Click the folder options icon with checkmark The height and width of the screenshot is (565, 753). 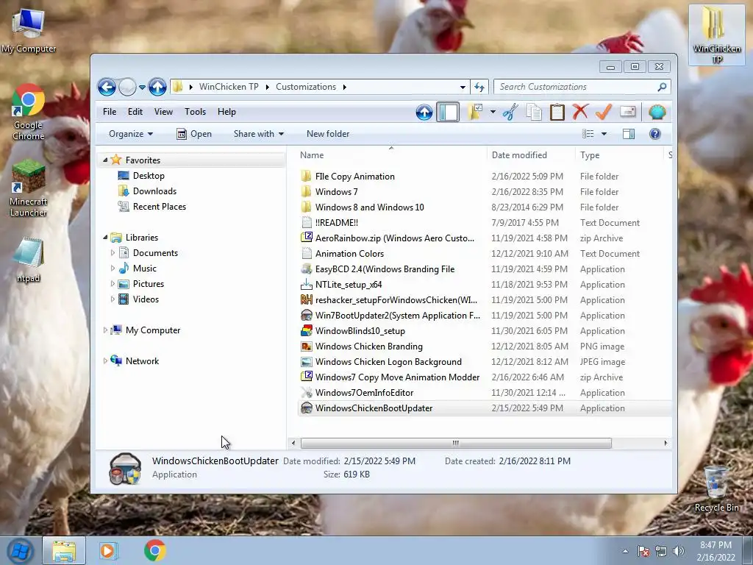tap(474, 112)
